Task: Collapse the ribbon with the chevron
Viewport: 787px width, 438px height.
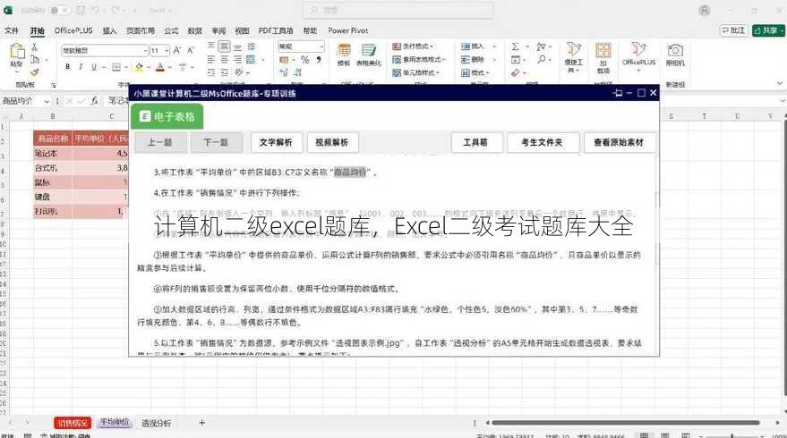Action: 780,83
